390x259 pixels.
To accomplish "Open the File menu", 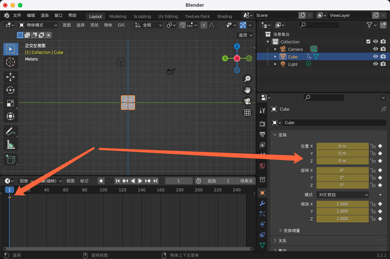I will (17, 15).
